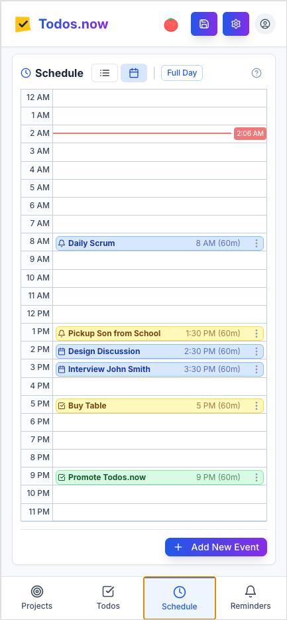Toggle the Full Day filter

[182, 73]
